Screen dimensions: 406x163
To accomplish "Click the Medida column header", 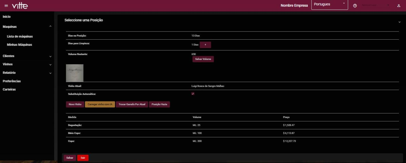I will click(72, 117).
